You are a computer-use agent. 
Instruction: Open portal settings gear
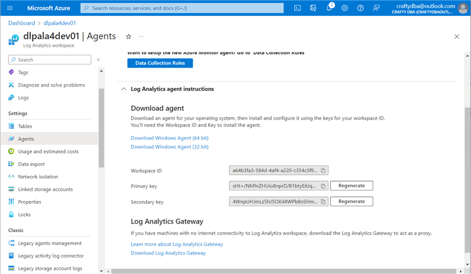tap(344, 8)
